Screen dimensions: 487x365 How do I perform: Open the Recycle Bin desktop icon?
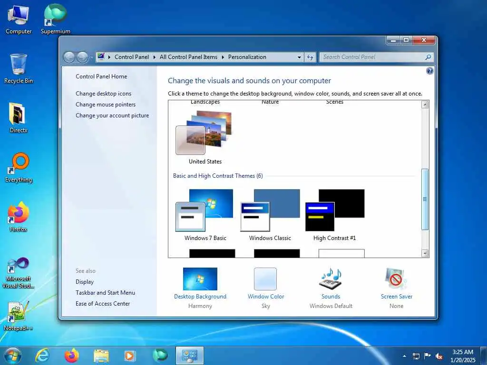pos(19,68)
